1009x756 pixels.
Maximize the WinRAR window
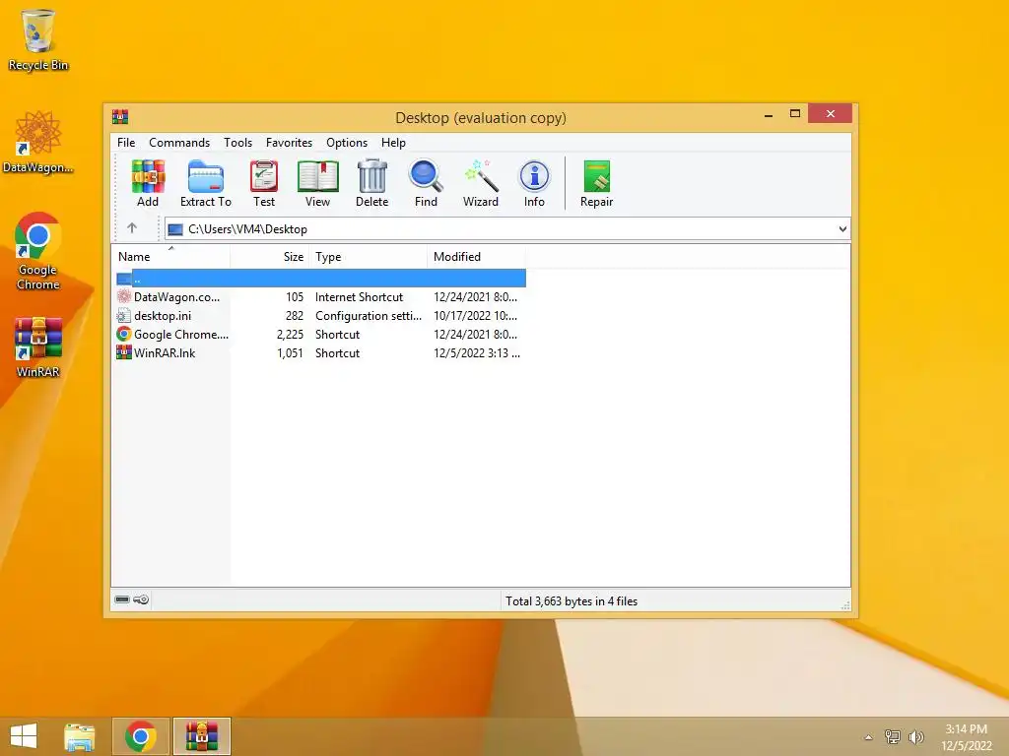tap(795, 114)
